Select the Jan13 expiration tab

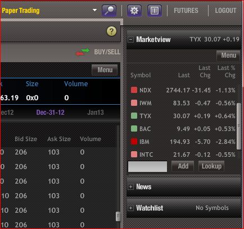pos(96,113)
